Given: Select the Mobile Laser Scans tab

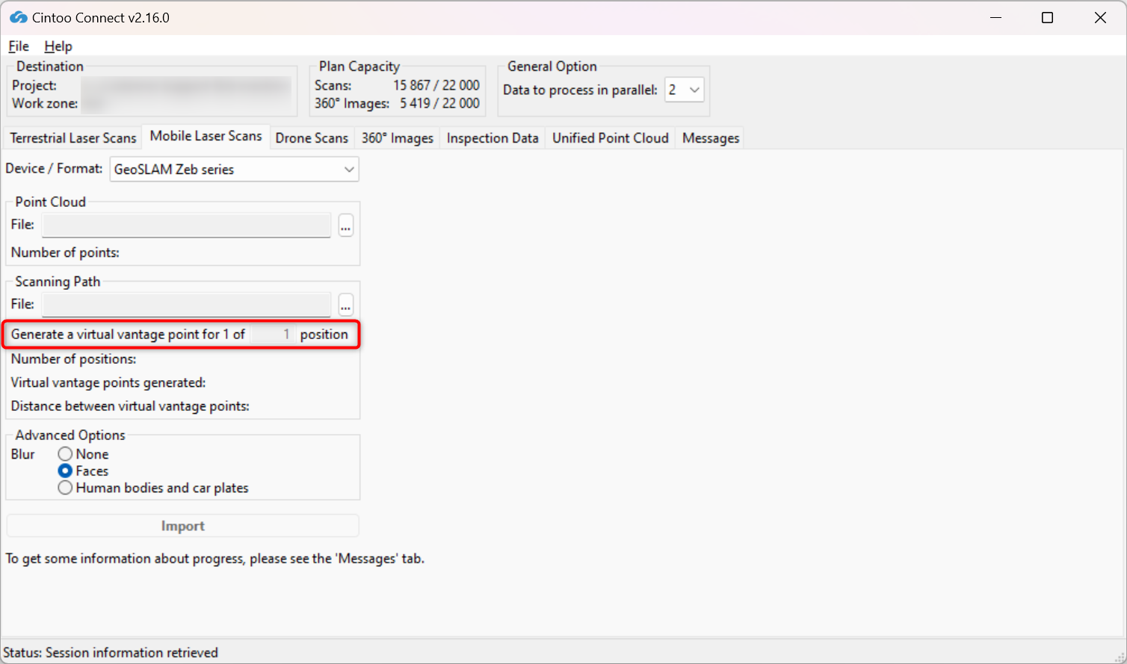Looking at the screenshot, I should point(206,136).
